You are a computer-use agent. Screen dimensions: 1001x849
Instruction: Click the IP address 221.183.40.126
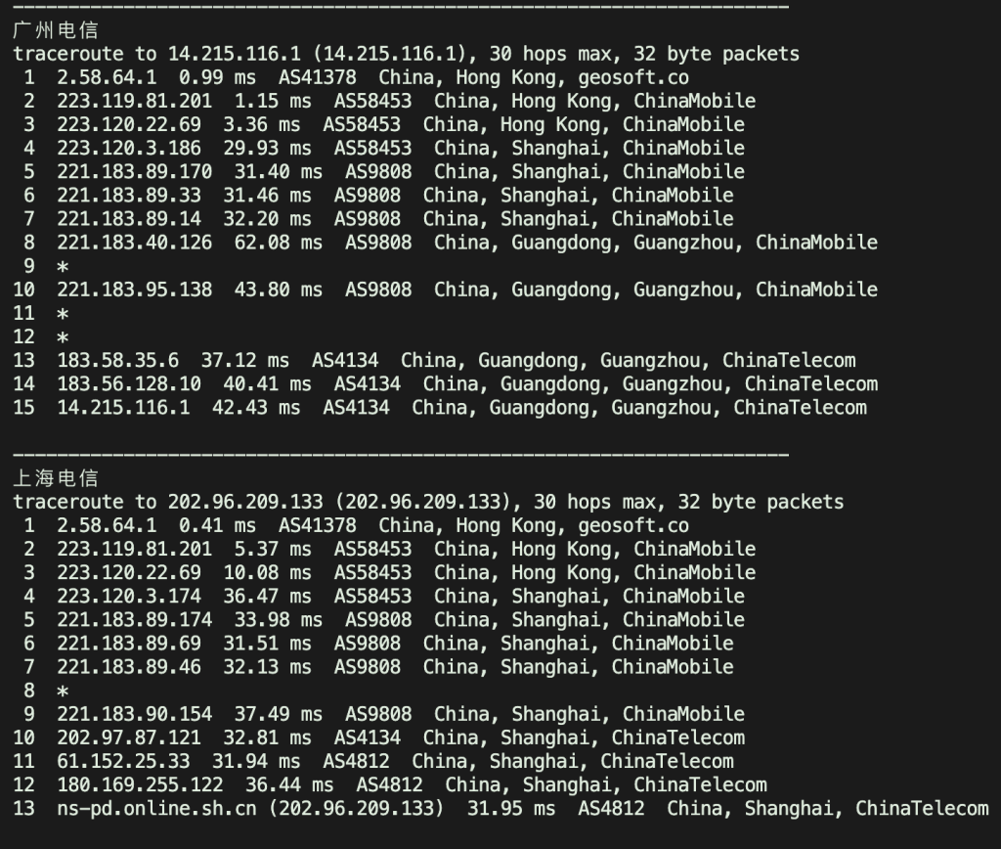click(134, 243)
